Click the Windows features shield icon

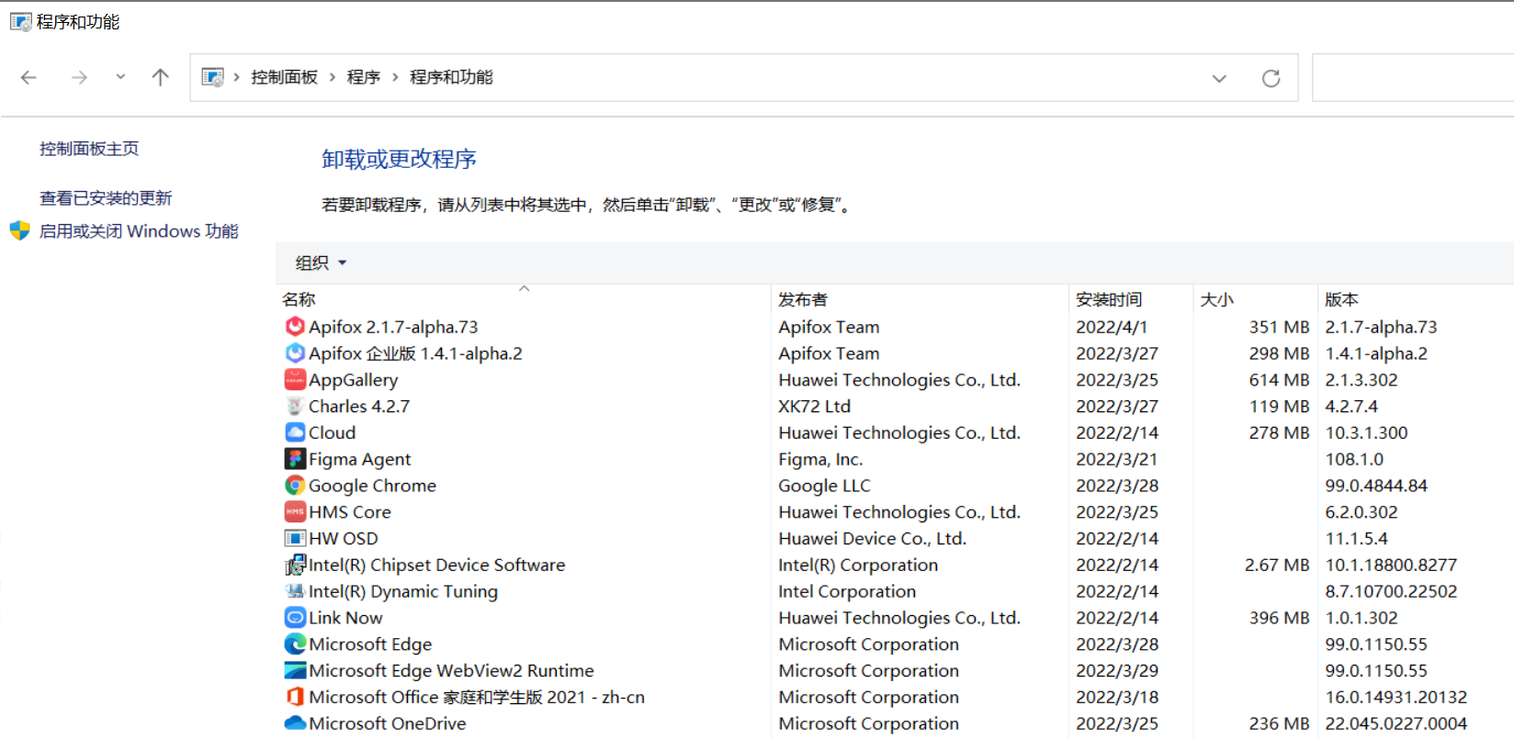coord(20,230)
